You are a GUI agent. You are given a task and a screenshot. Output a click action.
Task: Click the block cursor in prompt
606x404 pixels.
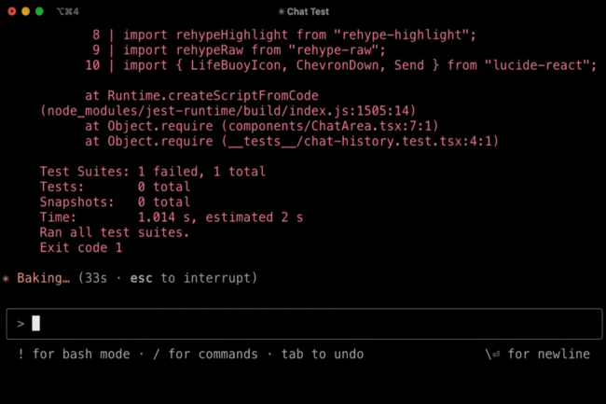coord(36,324)
